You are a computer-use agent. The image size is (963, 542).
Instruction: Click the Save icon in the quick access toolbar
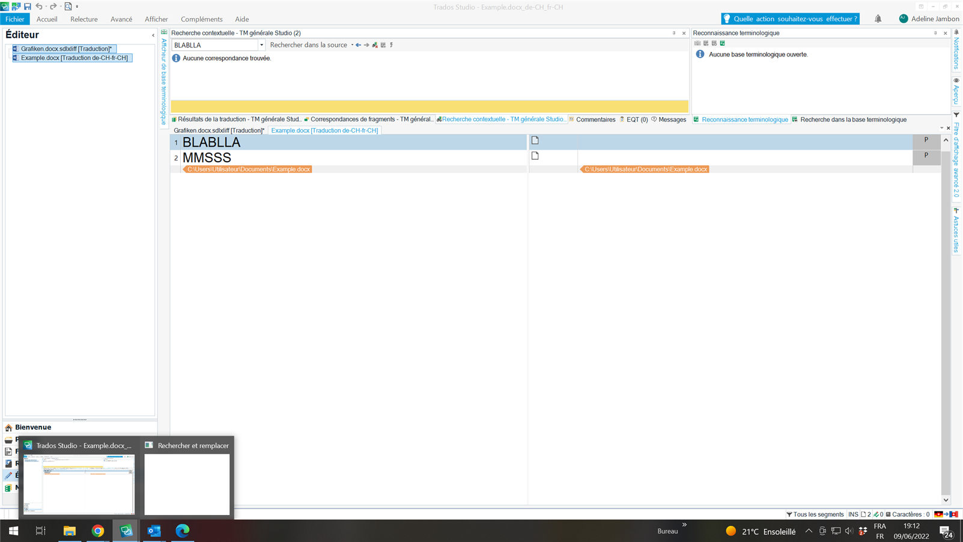click(27, 6)
